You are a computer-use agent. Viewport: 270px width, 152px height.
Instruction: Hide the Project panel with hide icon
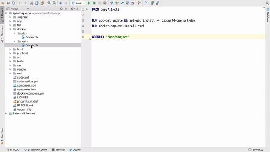coord(78,8)
